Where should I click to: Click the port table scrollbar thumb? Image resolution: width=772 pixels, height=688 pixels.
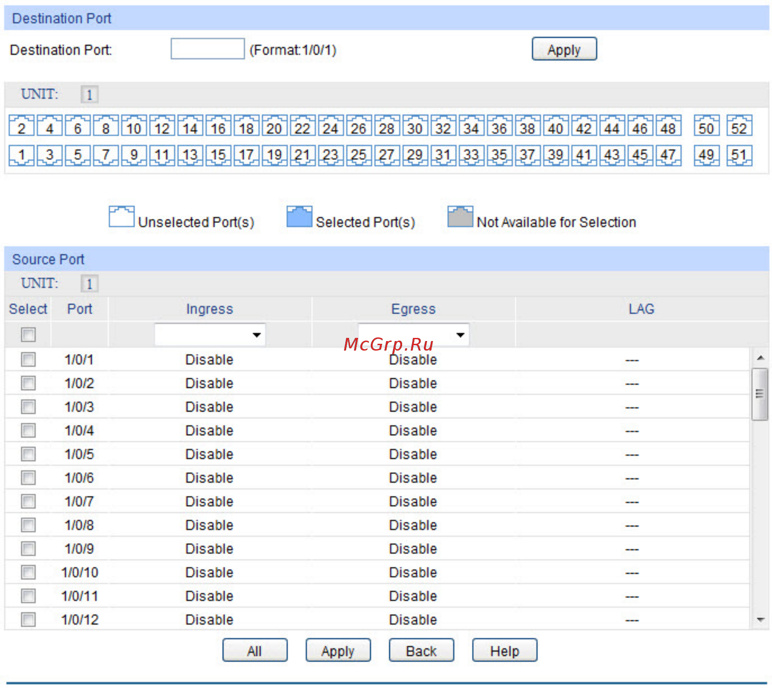coord(760,394)
